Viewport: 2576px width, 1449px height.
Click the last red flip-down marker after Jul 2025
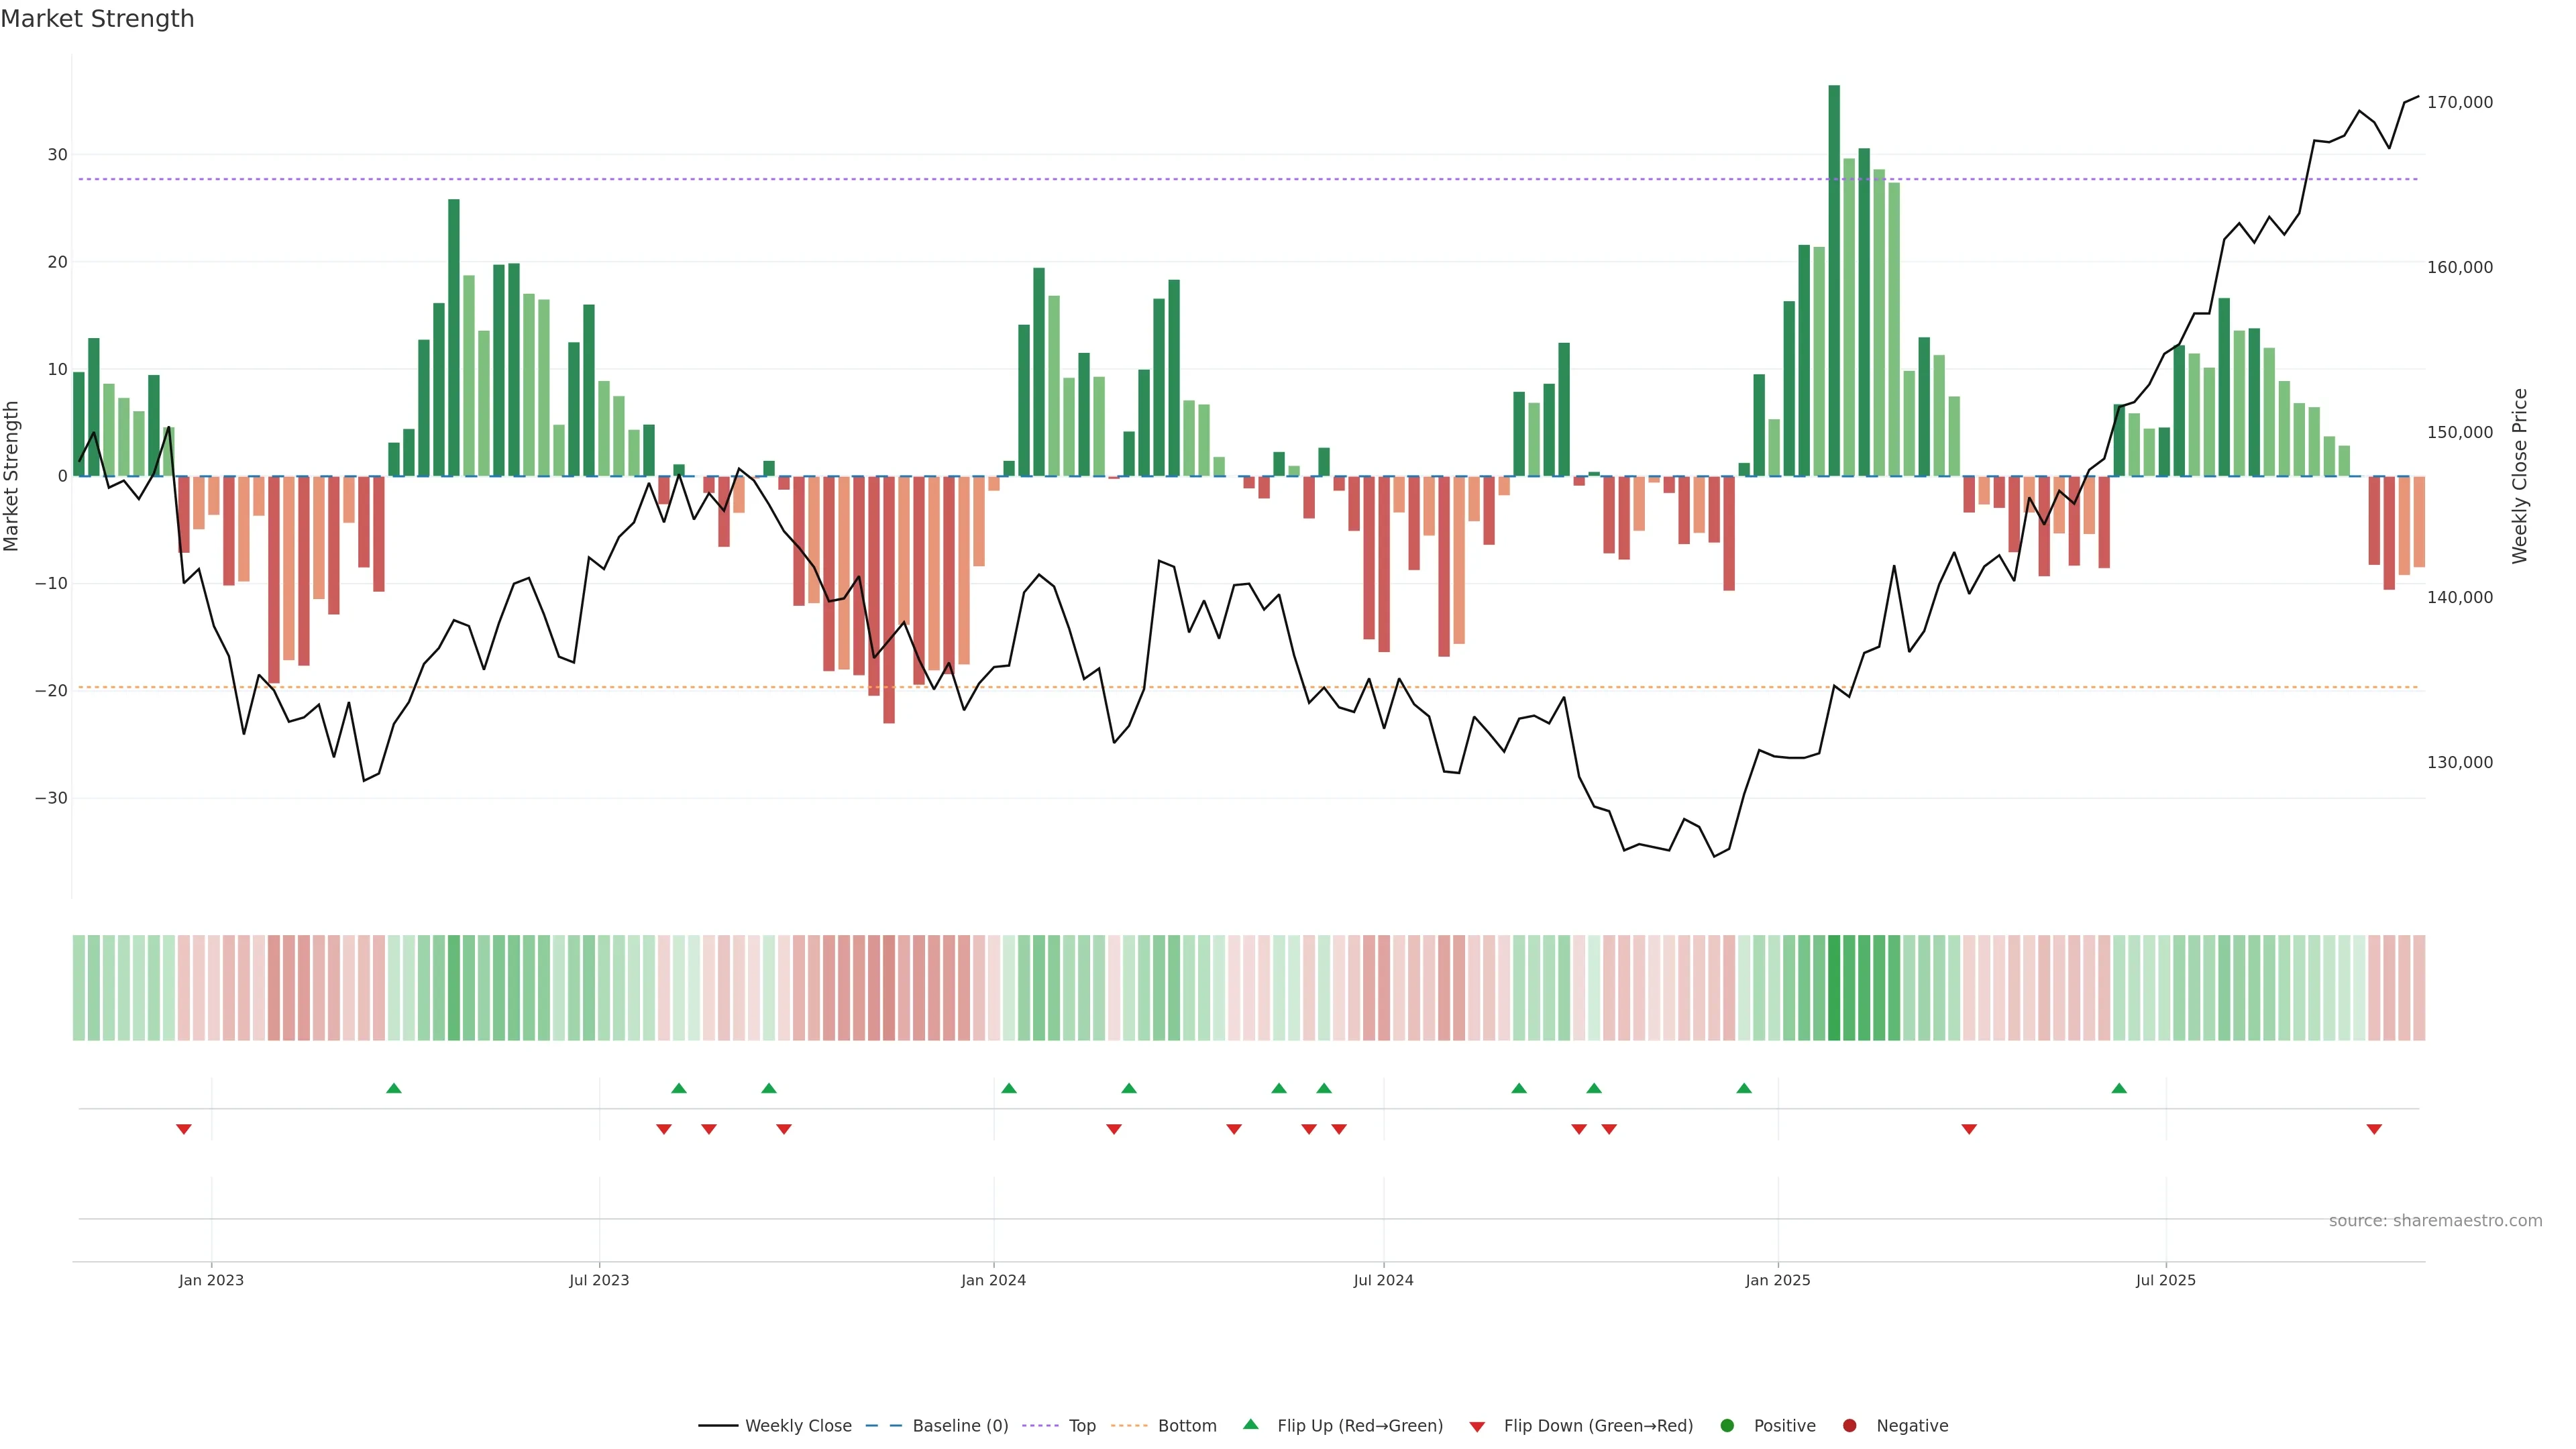[2374, 1129]
